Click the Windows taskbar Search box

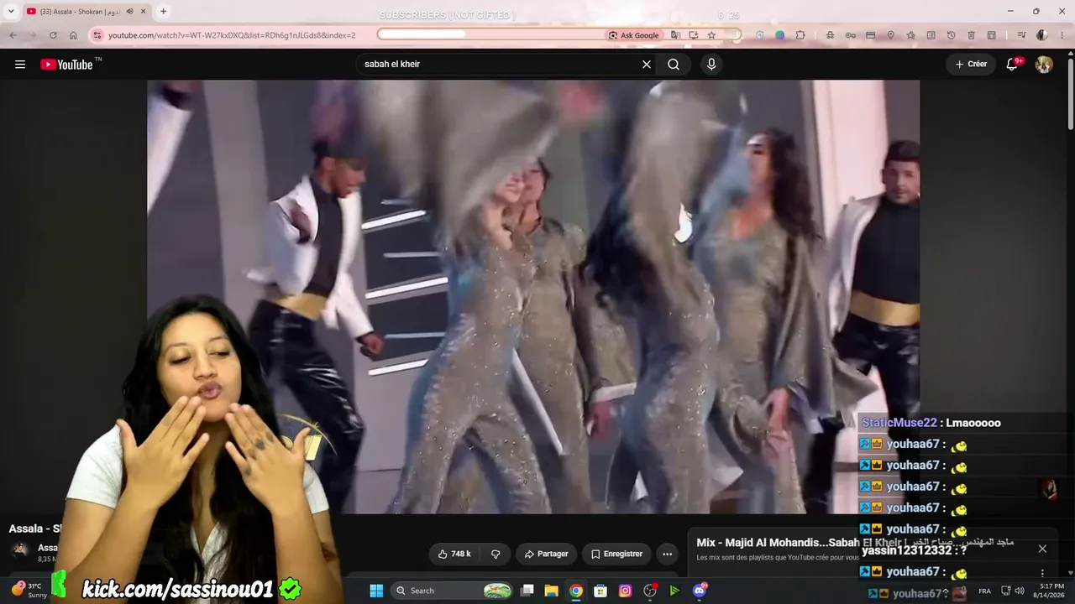452,591
